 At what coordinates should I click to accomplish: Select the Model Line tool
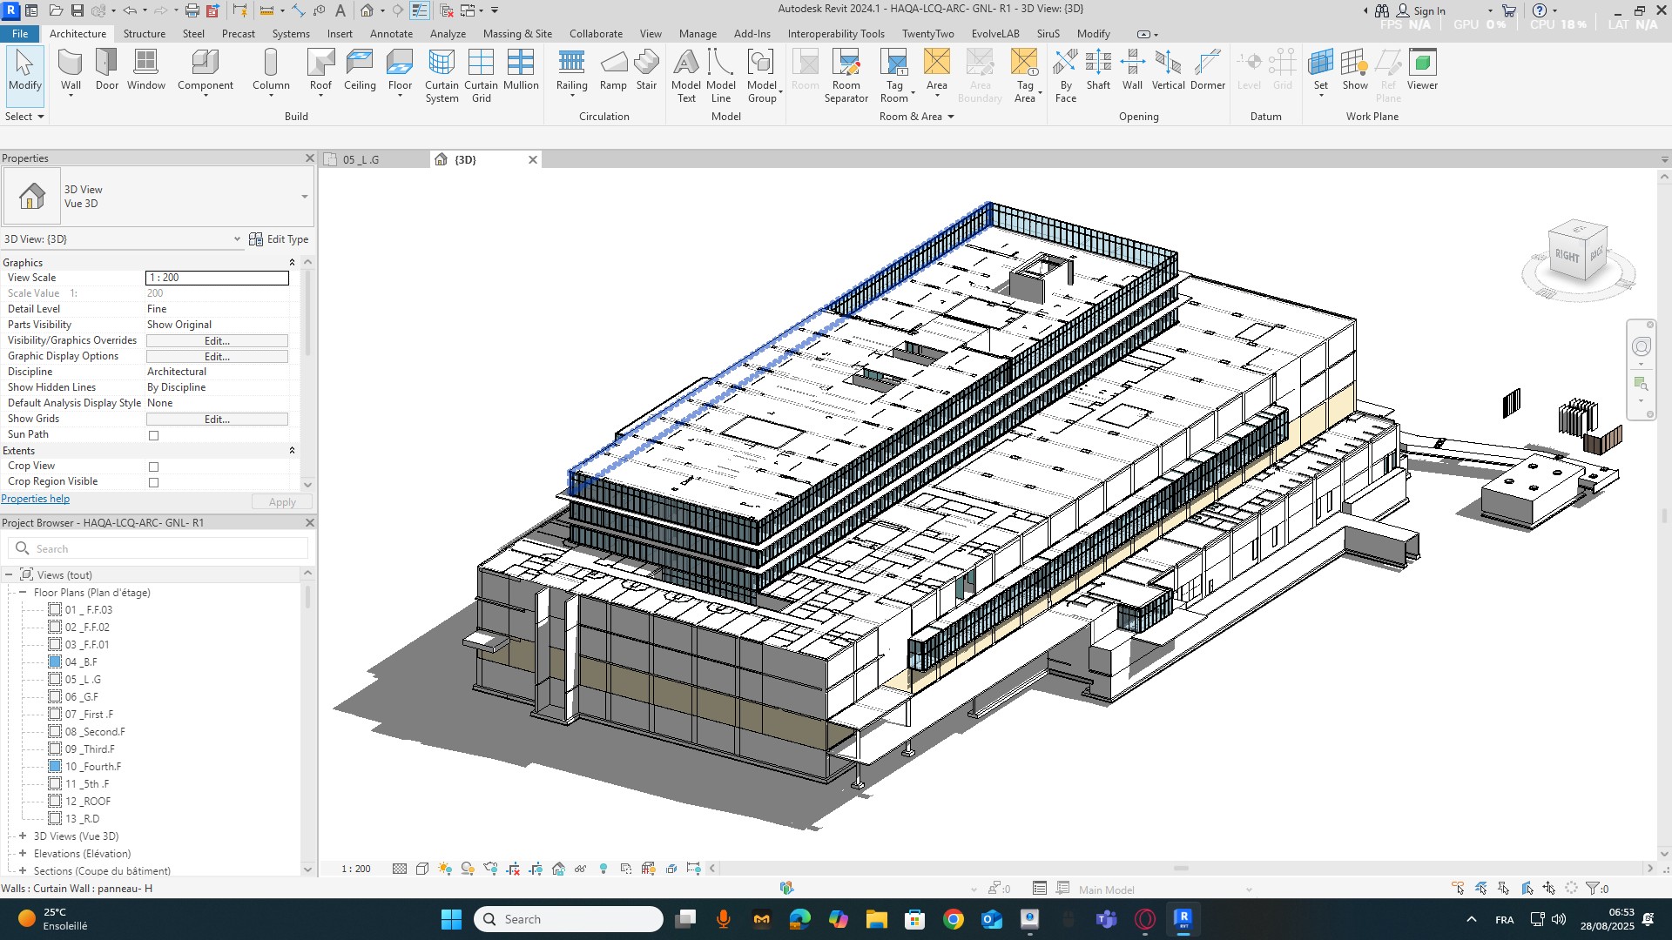721,76
